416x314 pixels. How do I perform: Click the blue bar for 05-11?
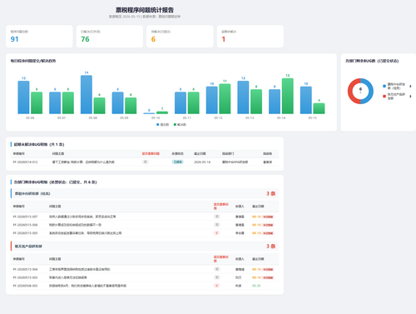click(x=181, y=103)
